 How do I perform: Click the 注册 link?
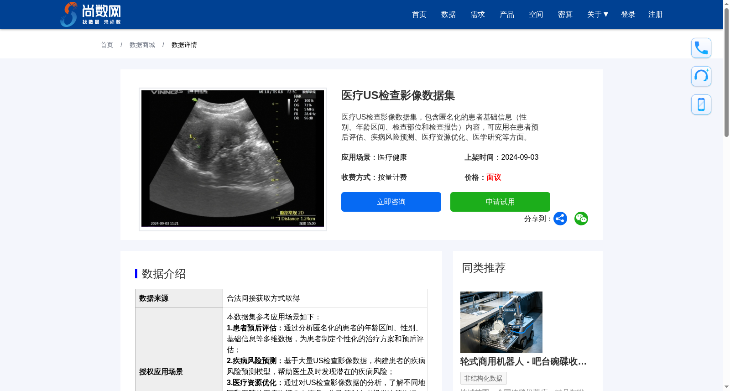pos(656,15)
